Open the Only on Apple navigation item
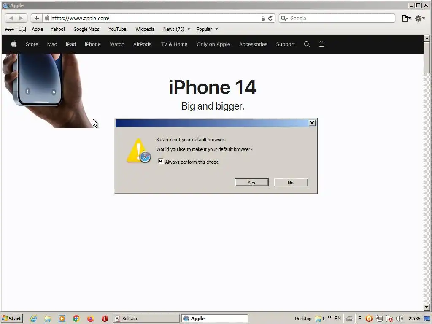 point(213,44)
